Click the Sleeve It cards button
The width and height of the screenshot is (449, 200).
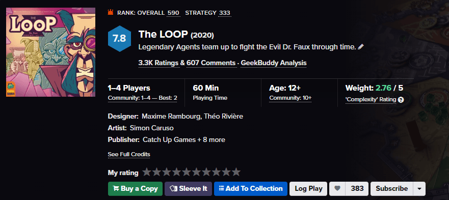point(189,189)
